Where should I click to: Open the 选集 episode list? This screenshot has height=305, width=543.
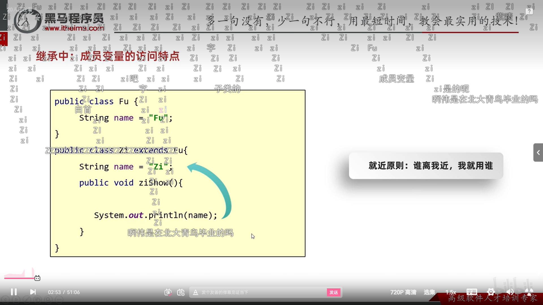pyautogui.click(x=429, y=292)
